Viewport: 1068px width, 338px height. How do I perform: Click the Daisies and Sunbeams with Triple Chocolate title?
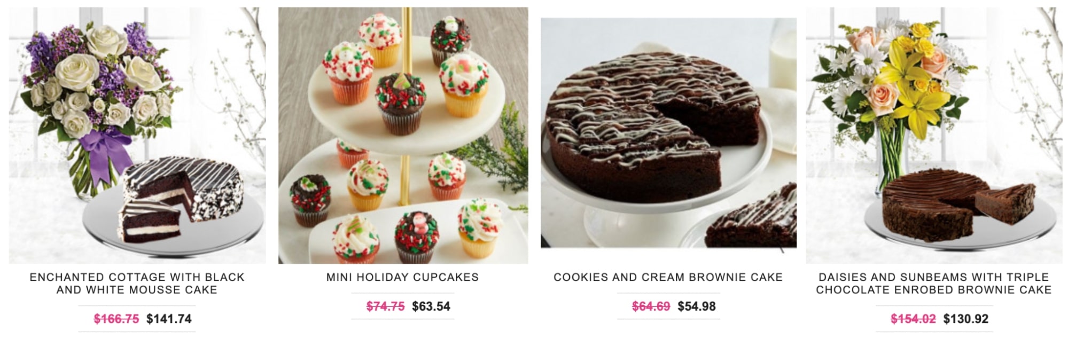click(933, 284)
